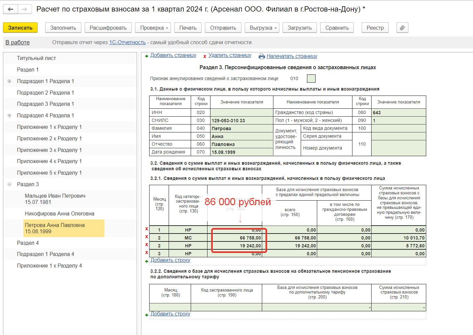Click the Фамилия field with Петрова

pos(241,128)
